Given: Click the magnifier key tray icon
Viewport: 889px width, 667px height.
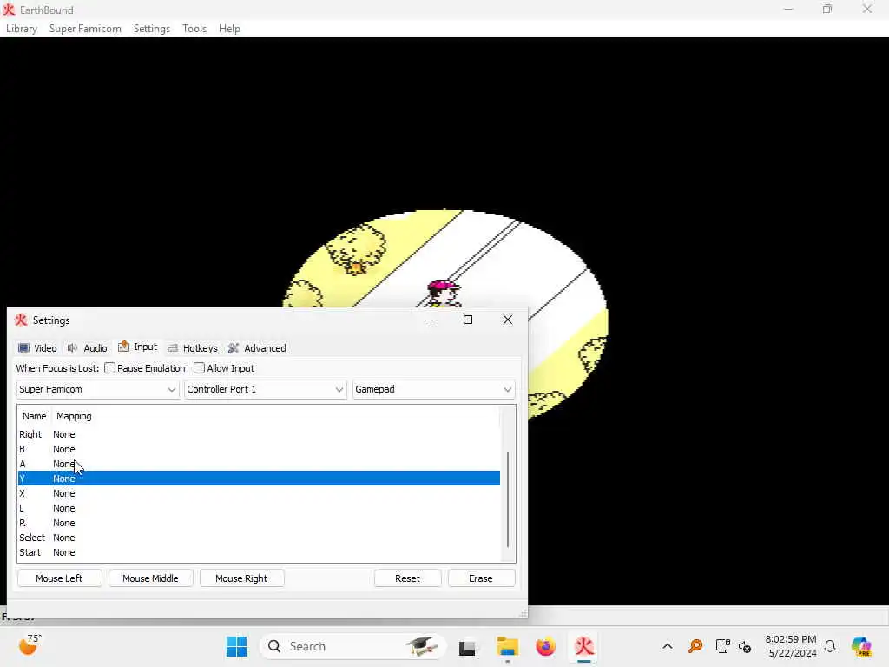Looking at the screenshot, I should (x=695, y=646).
